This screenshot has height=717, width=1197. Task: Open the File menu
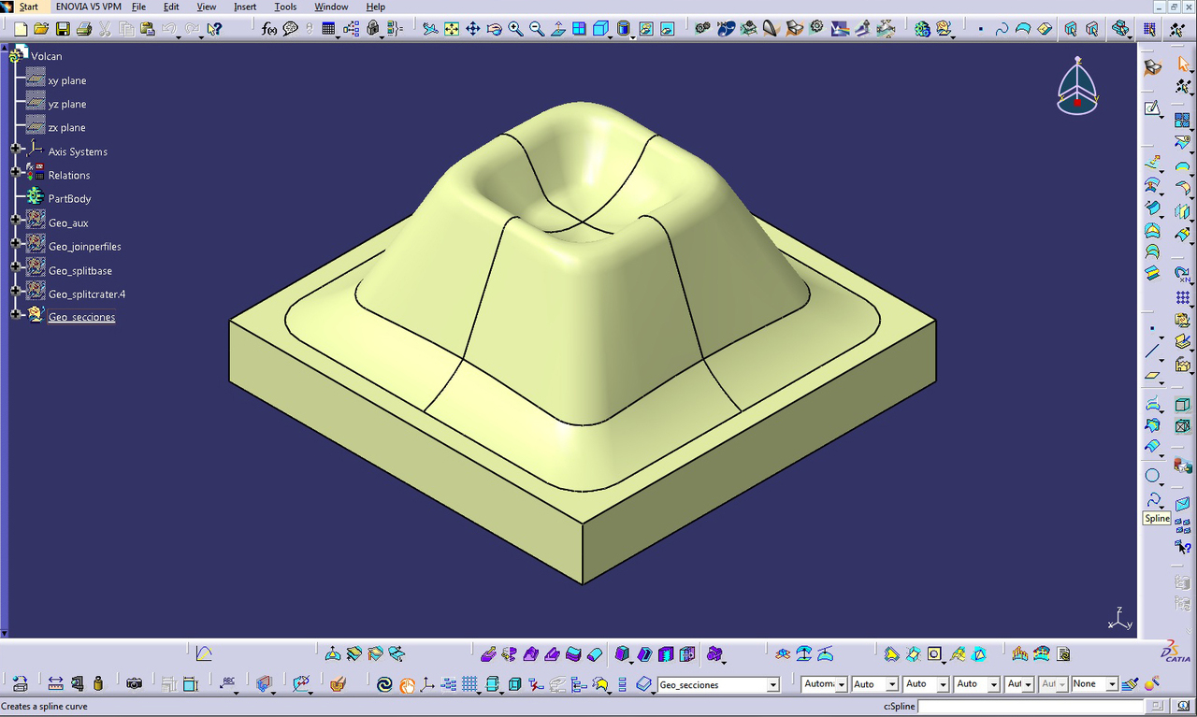[138, 7]
